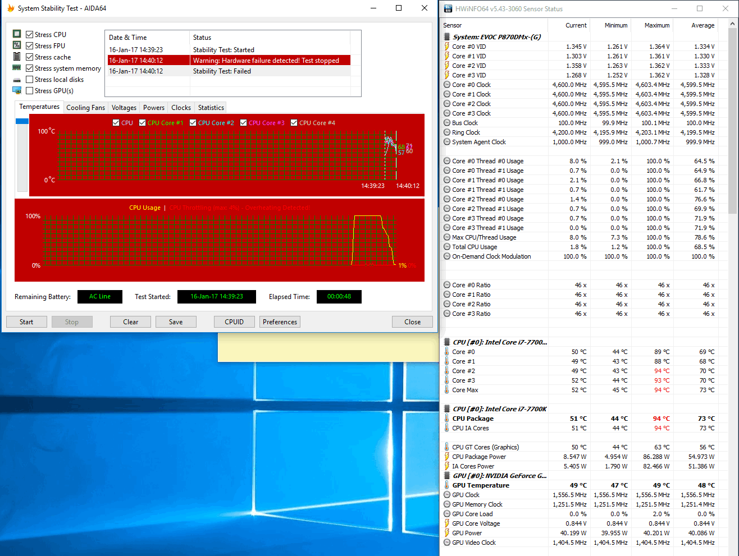Switch to the Cooling Fans tab
Viewport: 739px width, 556px height.
(85, 108)
